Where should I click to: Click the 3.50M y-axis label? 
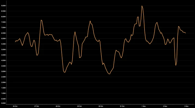click(3, 66)
